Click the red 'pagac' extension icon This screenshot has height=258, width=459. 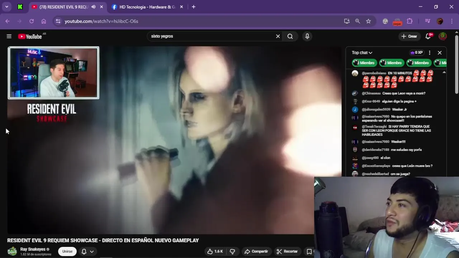click(x=397, y=22)
